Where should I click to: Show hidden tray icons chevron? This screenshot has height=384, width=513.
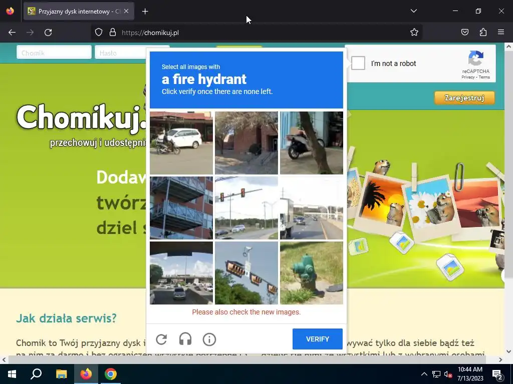[424, 374]
